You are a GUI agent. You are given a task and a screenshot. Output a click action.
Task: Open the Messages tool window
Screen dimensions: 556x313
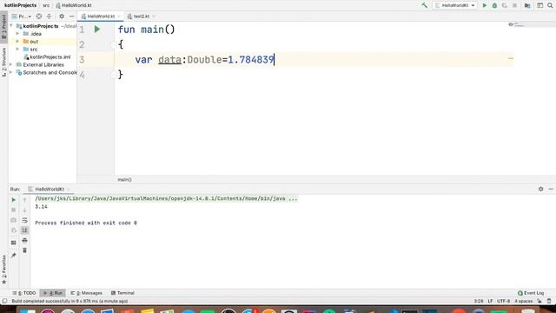[86, 293]
